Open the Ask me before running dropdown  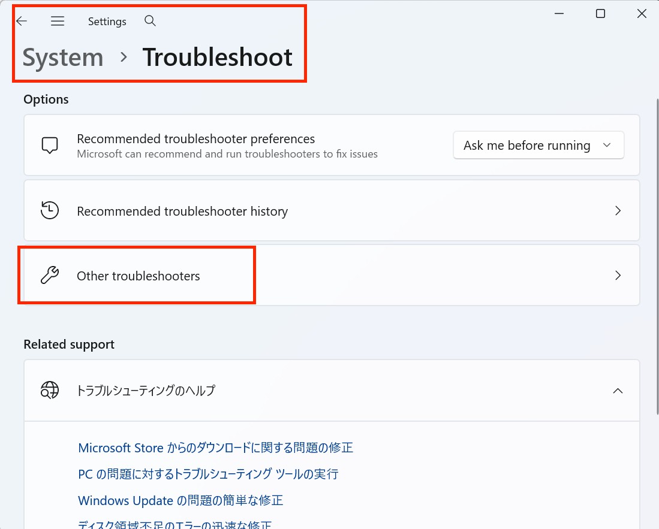538,145
